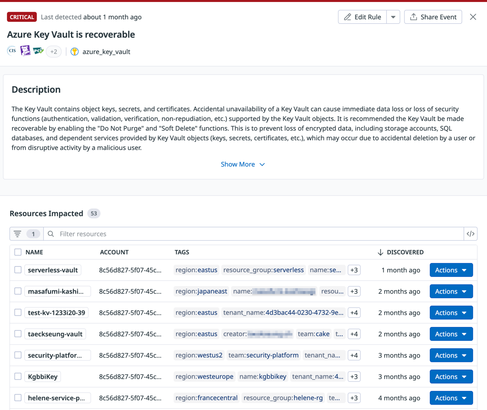Check the taeckseung-vault row checkbox
The width and height of the screenshot is (487, 410).
[x=18, y=334]
